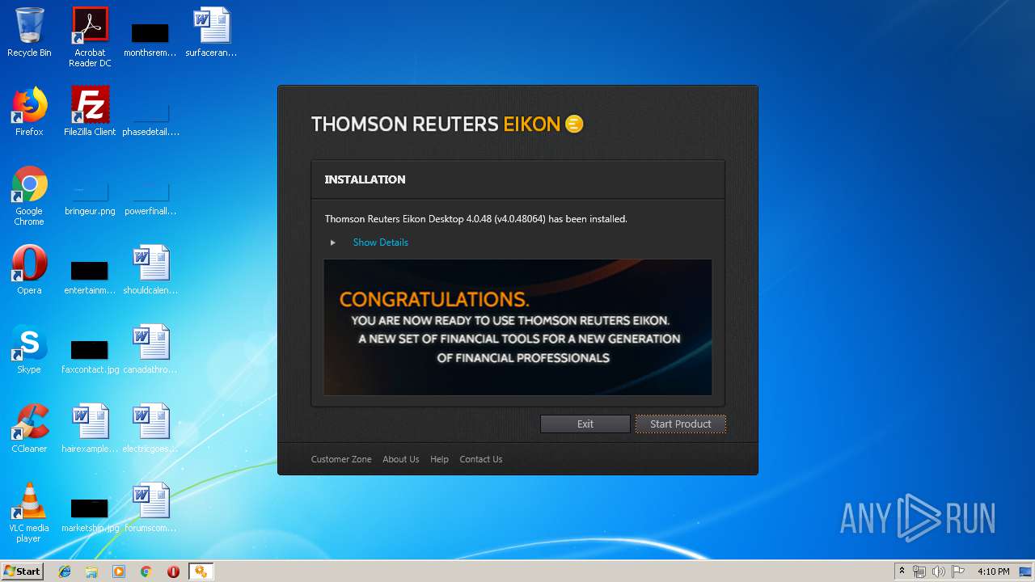Screen dimensions: 1035x582
Task: Select the powerfinall... desktop file
Action: pos(150,198)
